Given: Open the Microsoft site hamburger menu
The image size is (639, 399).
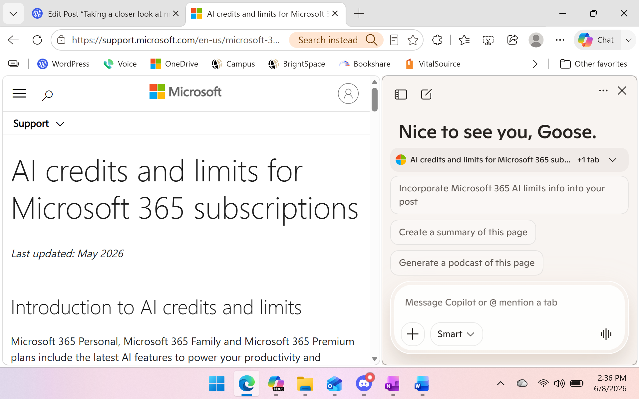Looking at the screenshot, I should point(19,94).
